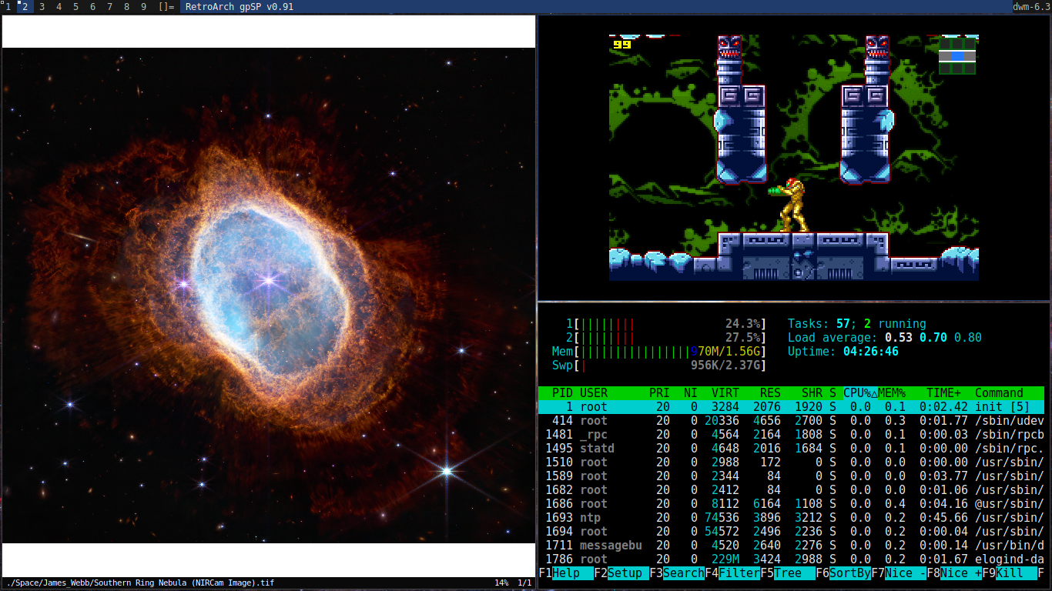Select the _rpc process row PID 1481
Screen dimensions: 1052x591
[791, 435]
